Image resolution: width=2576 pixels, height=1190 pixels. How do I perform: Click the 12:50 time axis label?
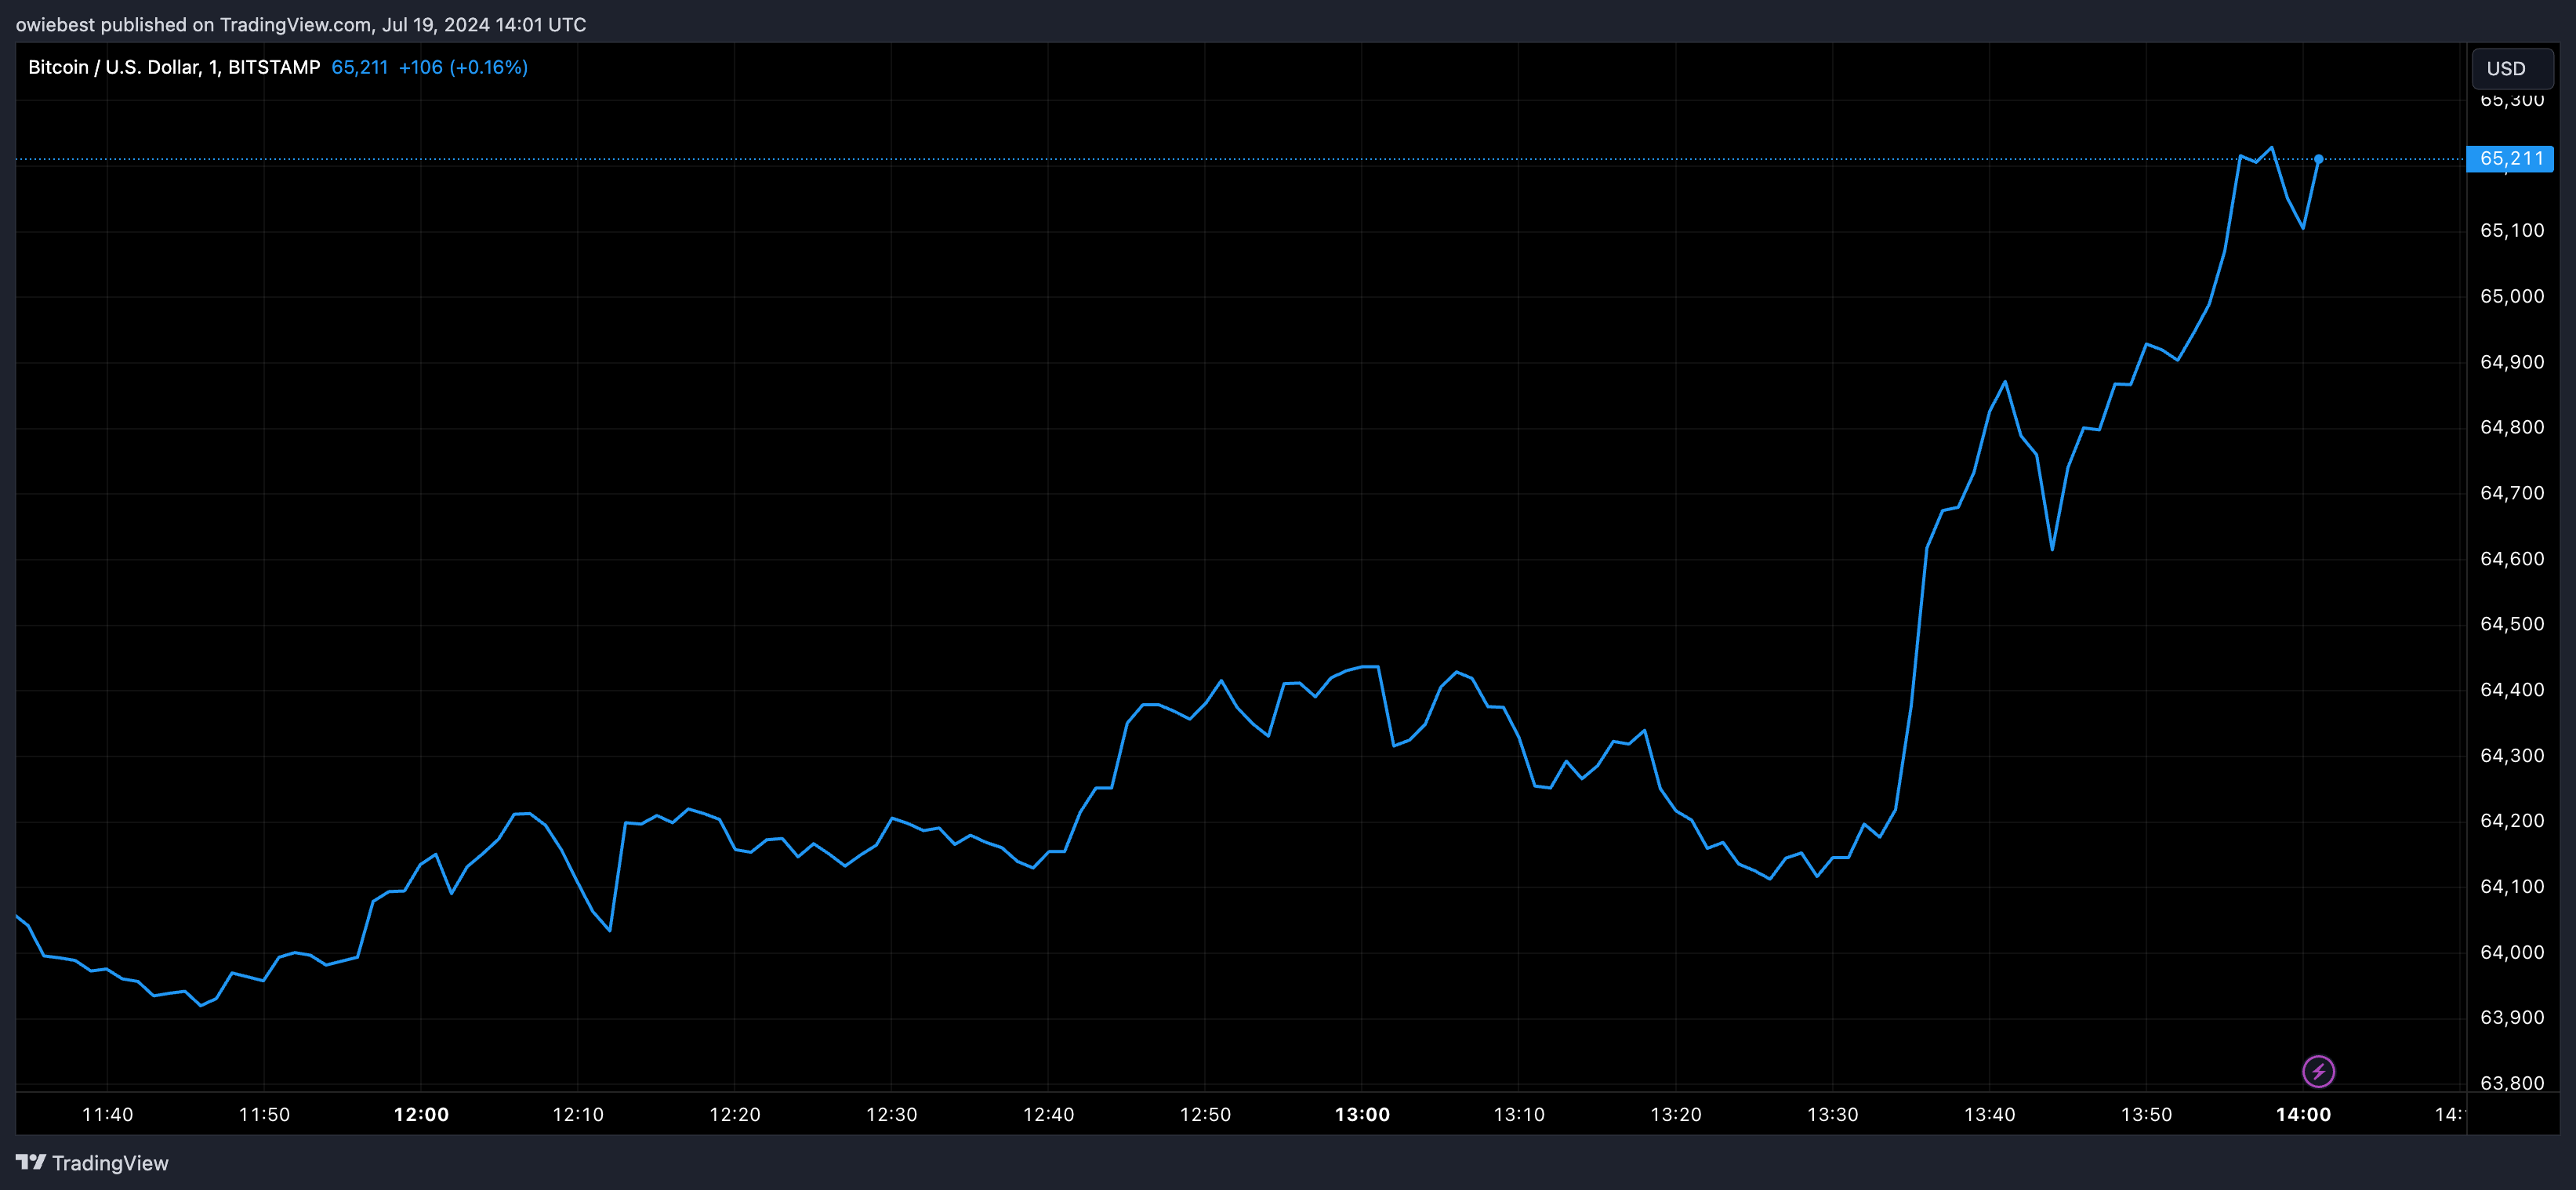point(1205,1114)
